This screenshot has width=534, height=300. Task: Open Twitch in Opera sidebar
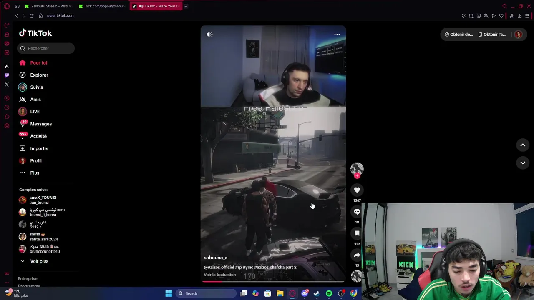pyautogui.click(x=7, y=75)
